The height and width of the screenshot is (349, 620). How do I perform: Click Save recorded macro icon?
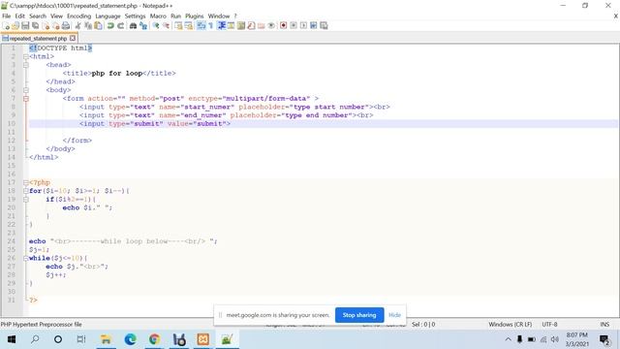click(324, 26)
